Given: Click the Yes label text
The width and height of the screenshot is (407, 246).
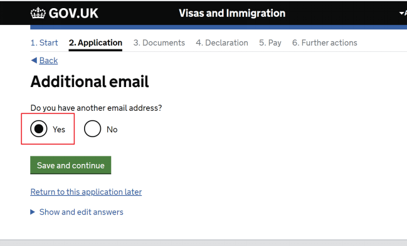Looking at the screenshot, I should pyautogui.click(x=59, y=130).
